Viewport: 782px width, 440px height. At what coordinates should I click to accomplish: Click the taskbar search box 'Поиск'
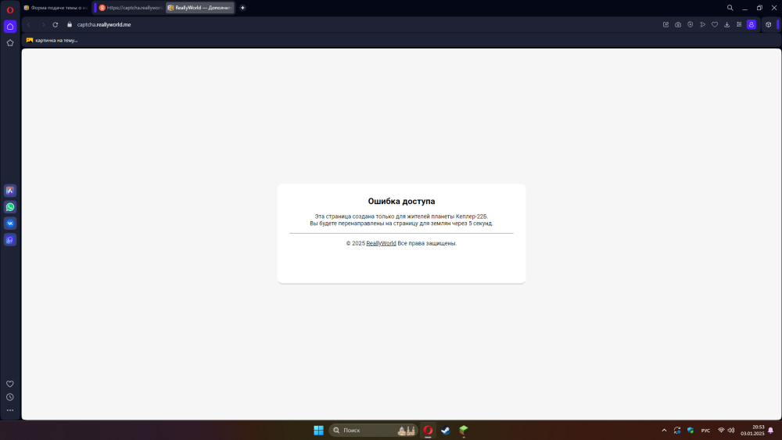point(373,430)
